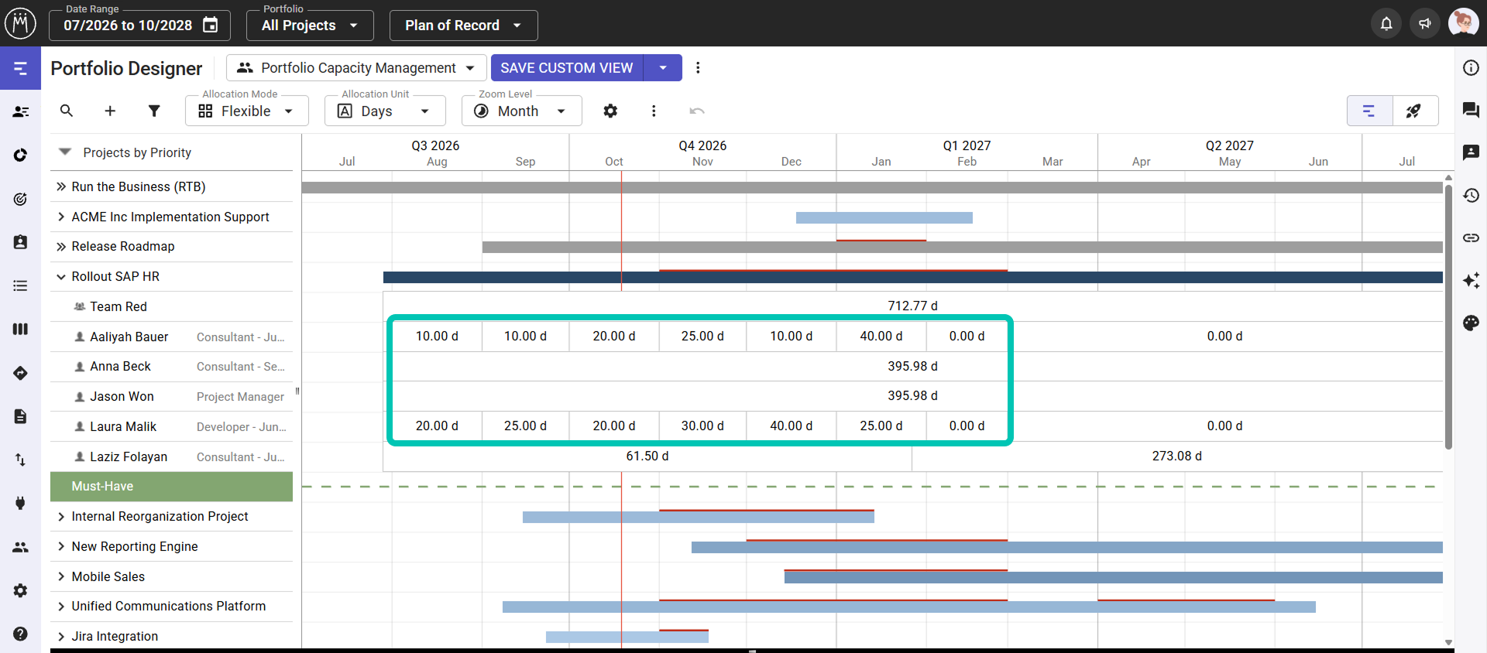Open the arrow next to Save Custom View

click(663, 68)
